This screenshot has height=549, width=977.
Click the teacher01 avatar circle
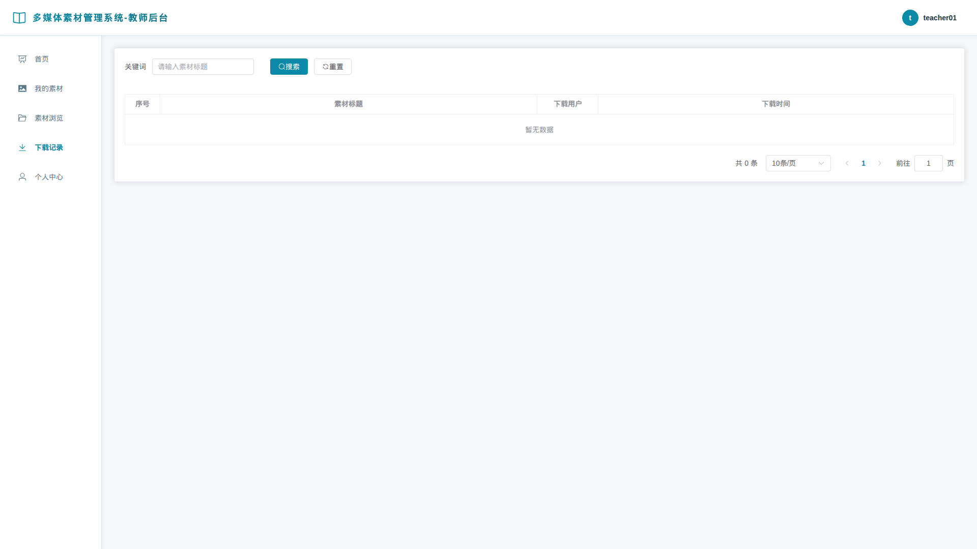coord(910,18)
